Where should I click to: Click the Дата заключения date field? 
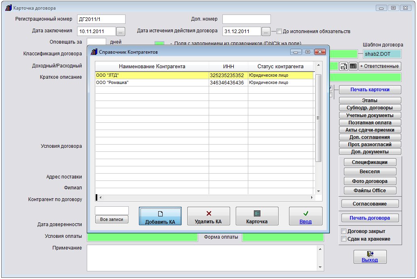pos(96,31)
